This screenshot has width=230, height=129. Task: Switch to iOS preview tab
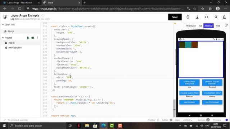[x=201, y=26]
